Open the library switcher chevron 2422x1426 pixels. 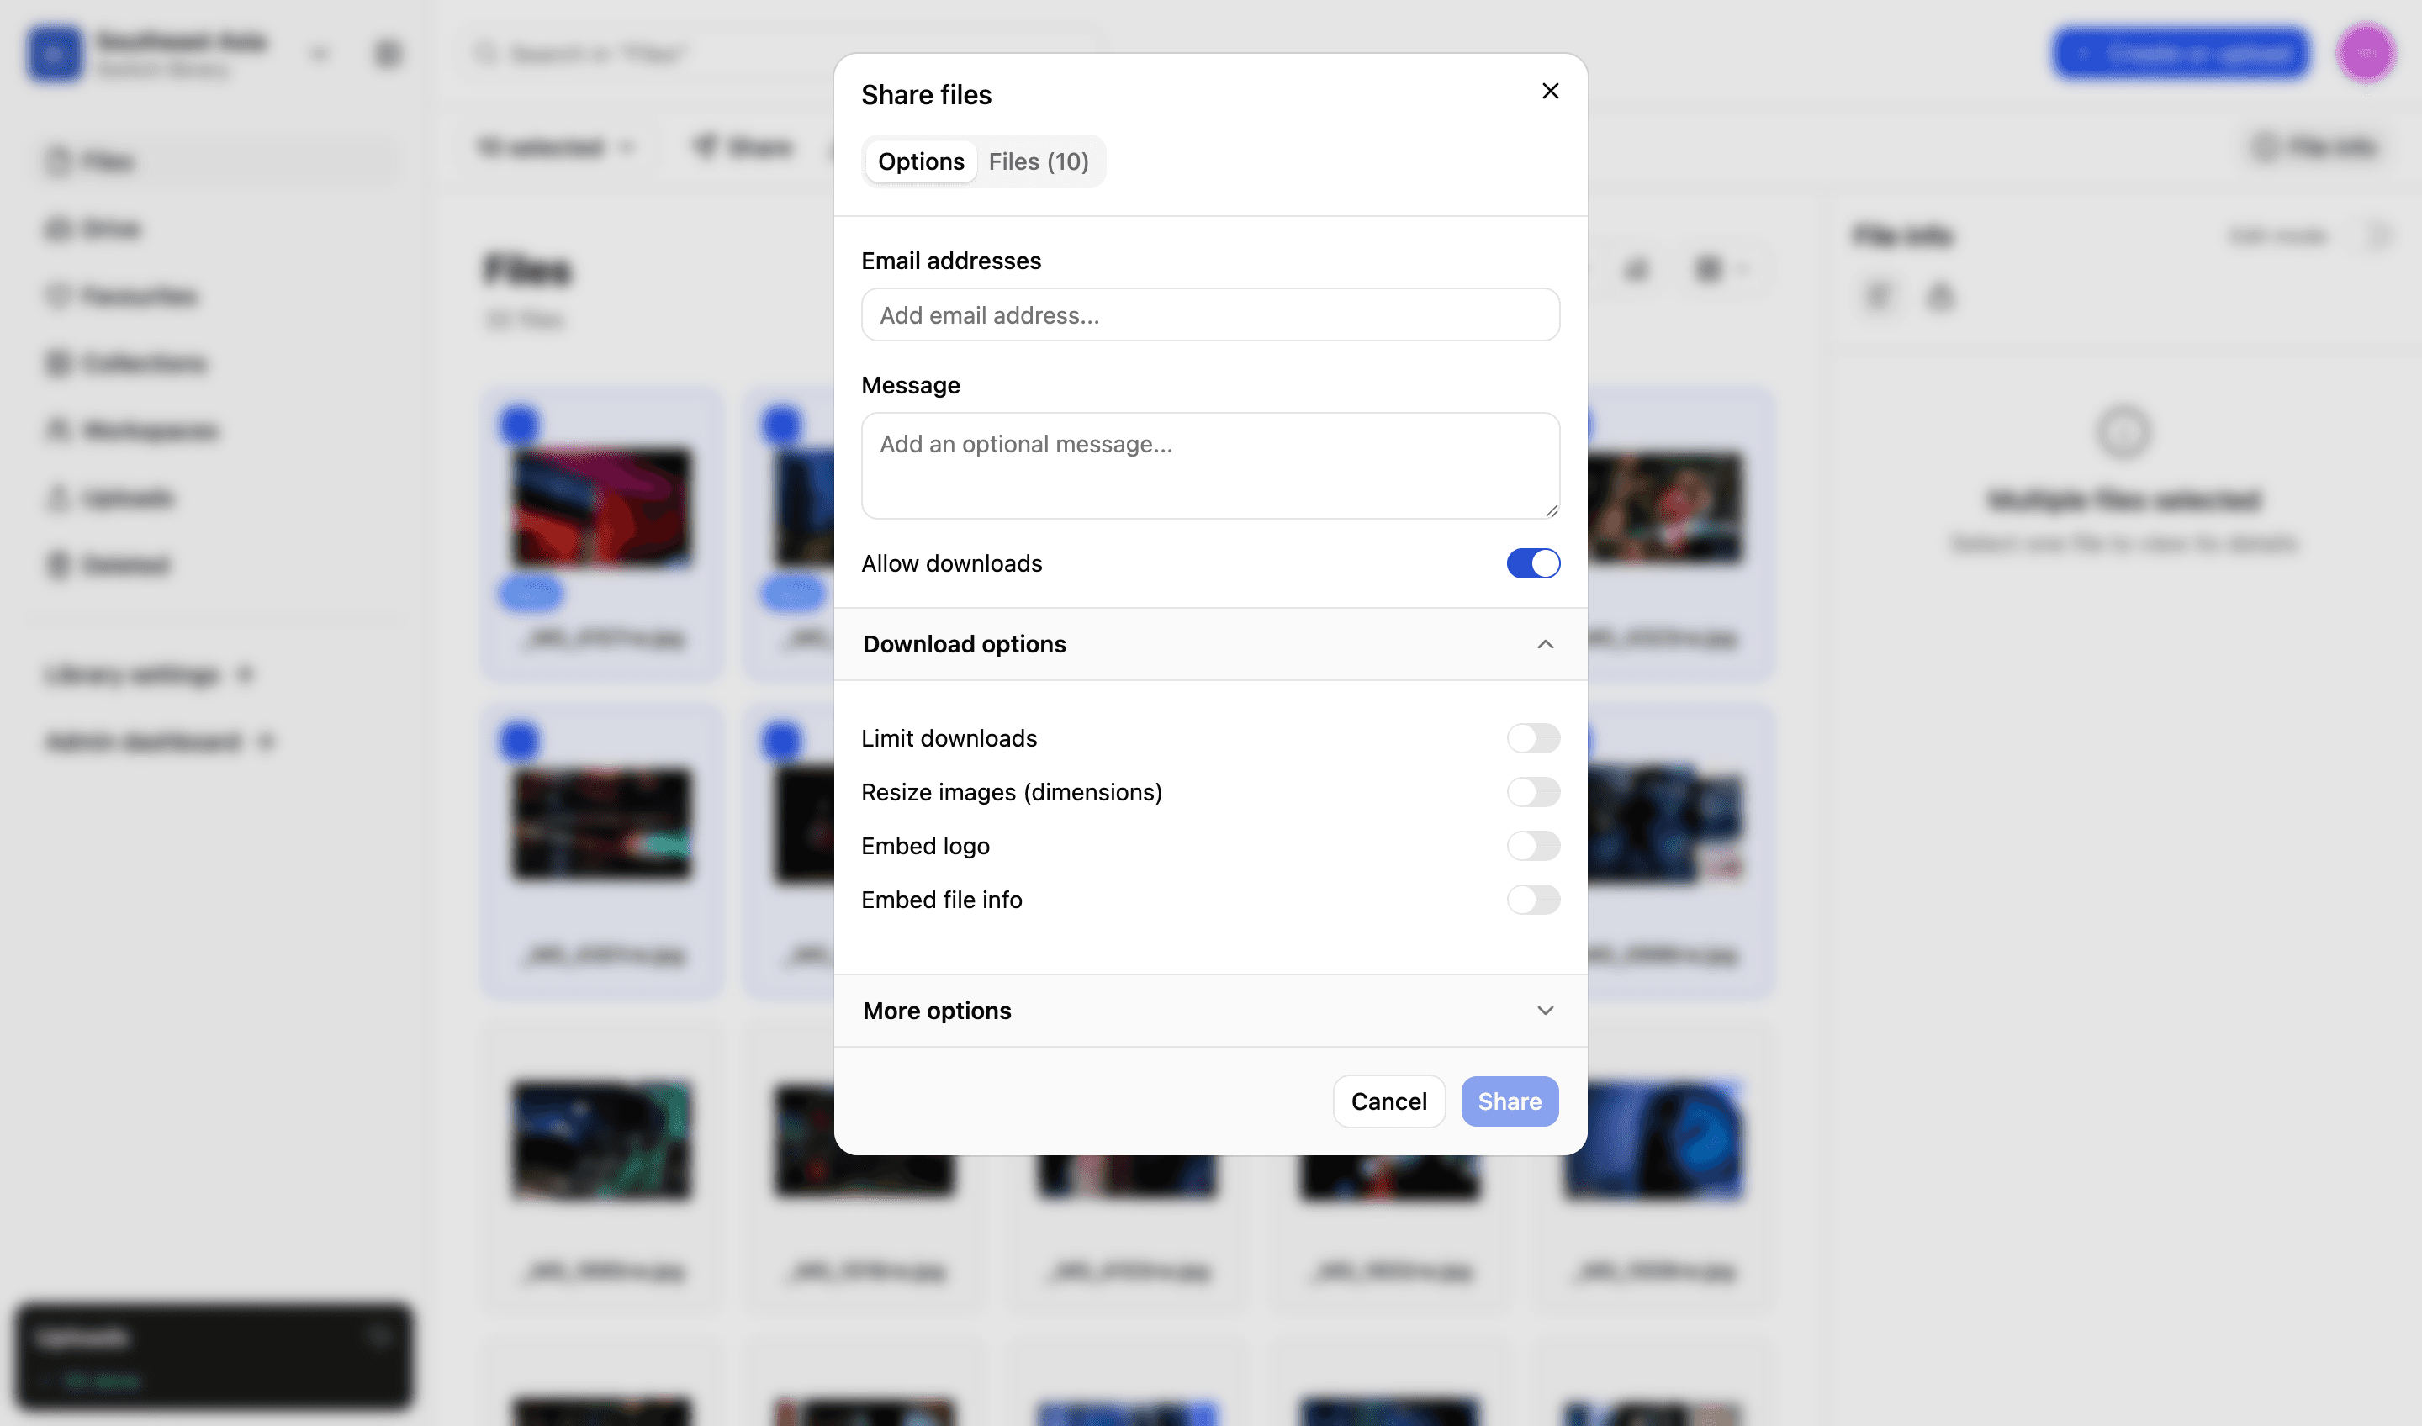click(319, 54)
